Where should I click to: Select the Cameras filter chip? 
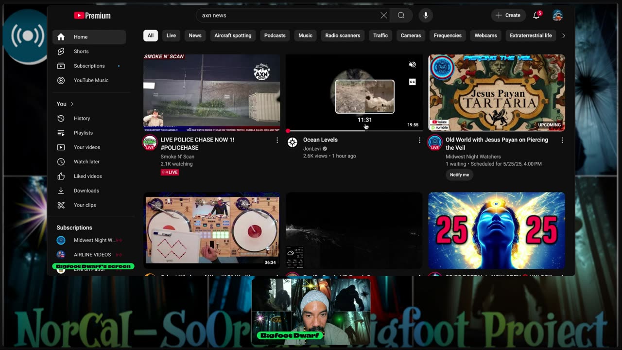pos(411,35)
